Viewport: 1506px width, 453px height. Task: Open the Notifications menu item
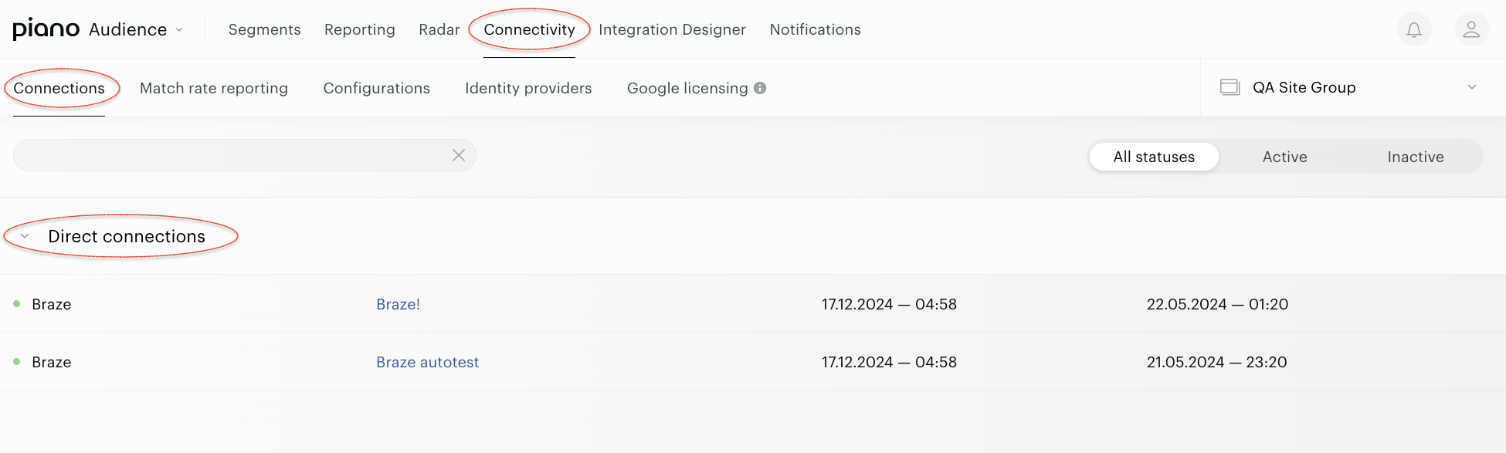[x=815, y=29]
